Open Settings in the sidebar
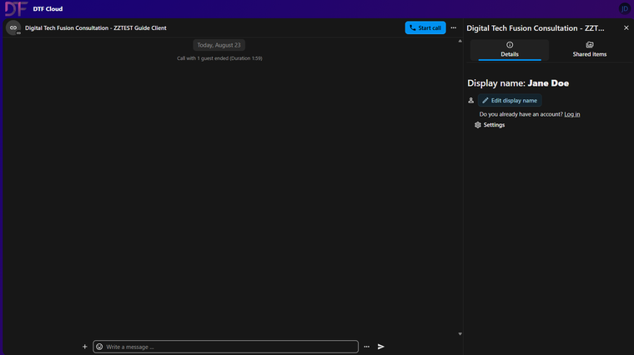The width and height of the screenshot is (634, 355). tap(490, 125)
